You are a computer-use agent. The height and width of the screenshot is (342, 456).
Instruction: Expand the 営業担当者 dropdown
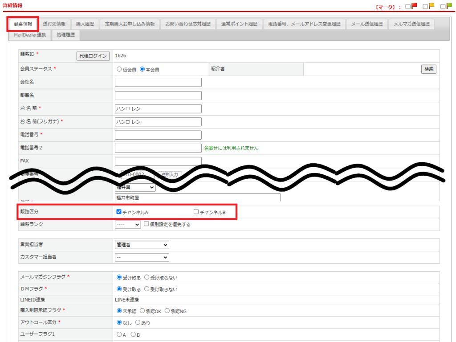[142, 245]
